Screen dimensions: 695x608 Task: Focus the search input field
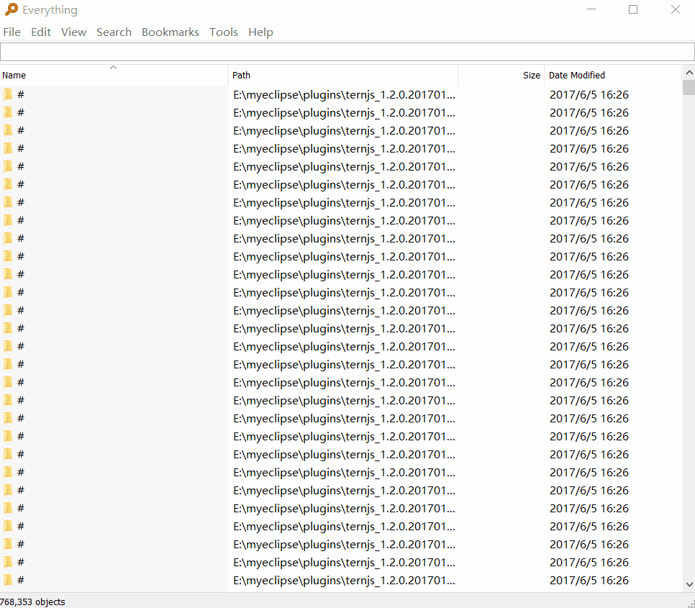pos(347,52)
